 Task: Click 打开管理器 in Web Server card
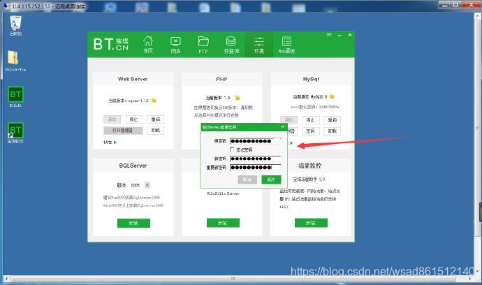tap(123, 131)
